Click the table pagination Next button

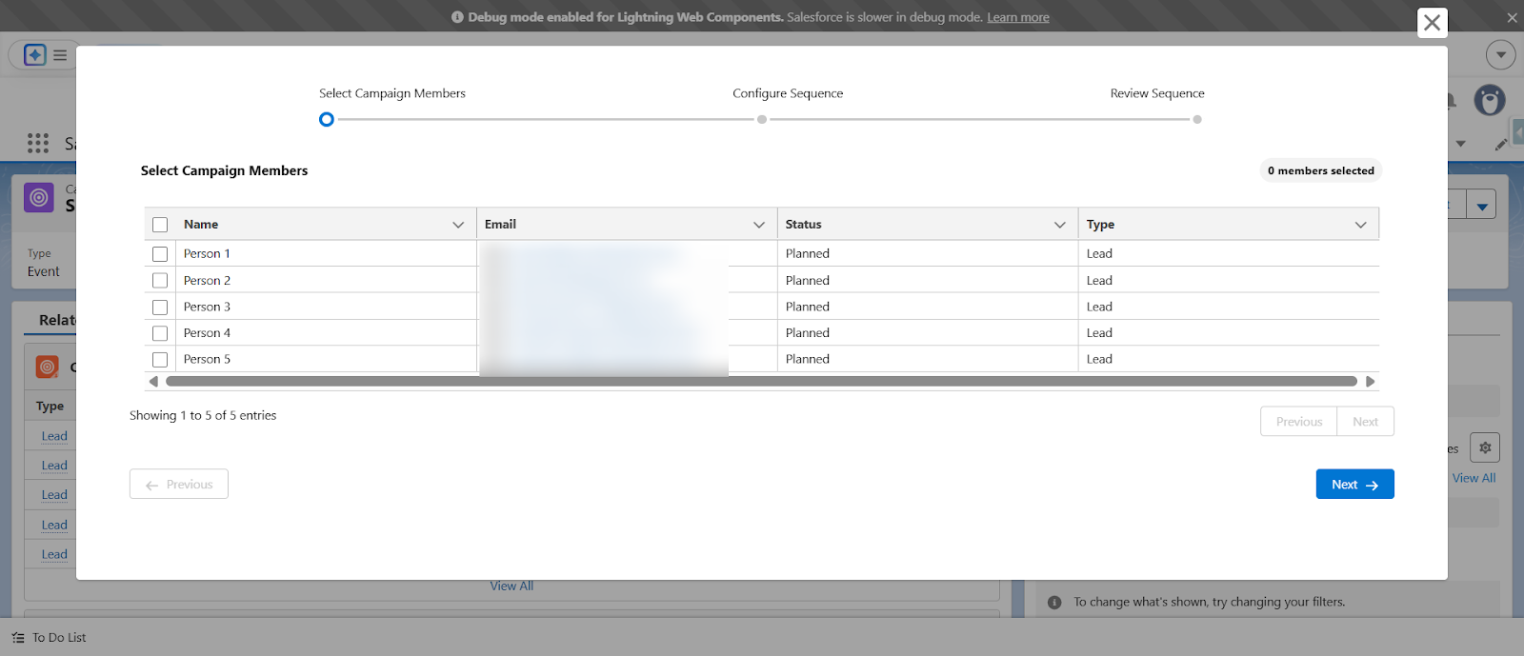pos(1365,422)
